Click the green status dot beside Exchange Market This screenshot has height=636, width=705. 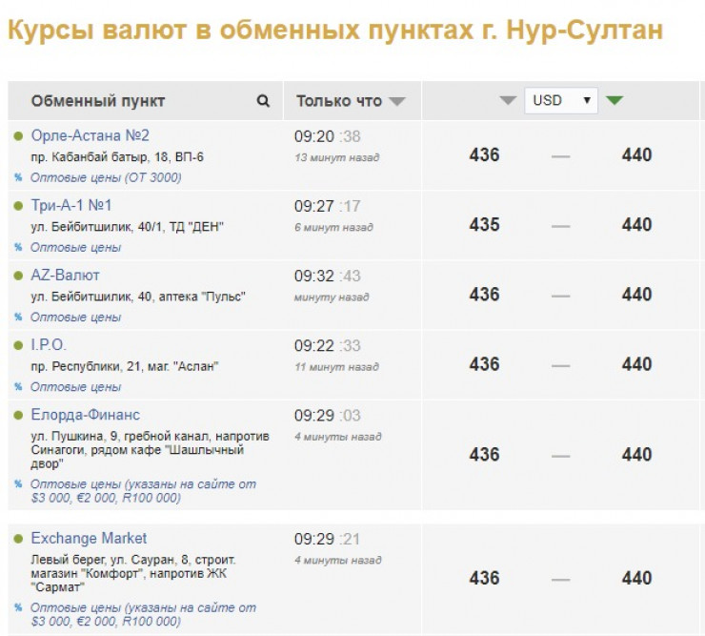18,539
